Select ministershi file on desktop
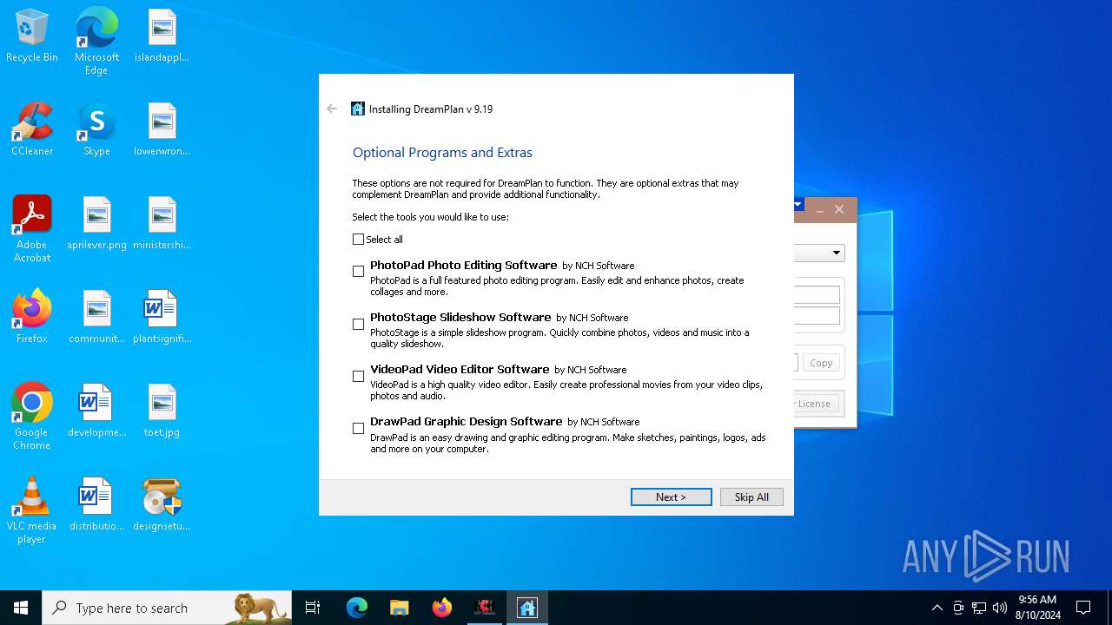Viewport: 1112px width, 625px height. pyautogui.click(x=162, y=224)
